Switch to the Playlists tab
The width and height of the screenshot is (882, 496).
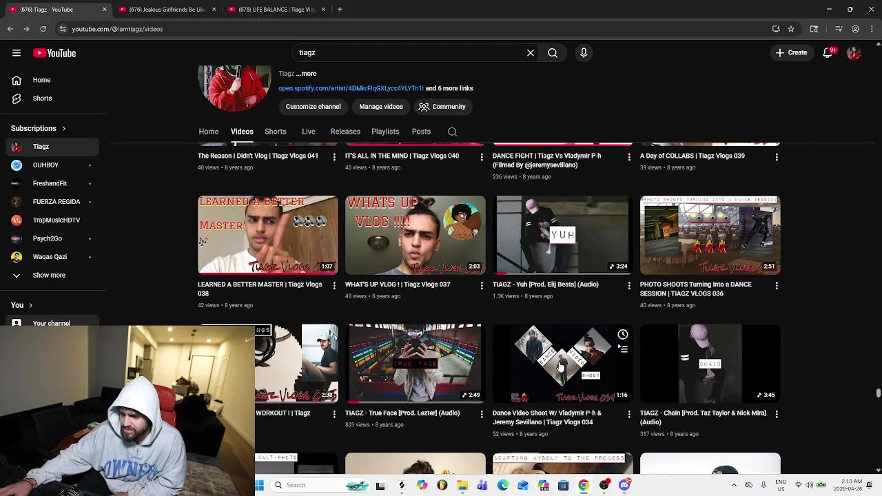point(385,132)
